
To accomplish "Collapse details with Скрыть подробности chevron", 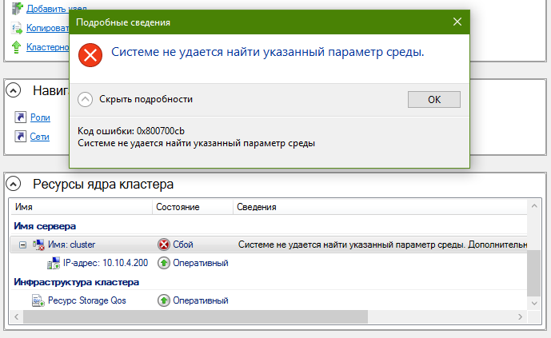I will pos(85,99).
